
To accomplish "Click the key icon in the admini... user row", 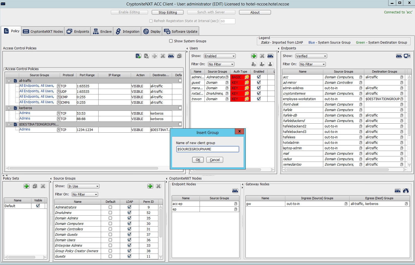I will coord(247,77).
